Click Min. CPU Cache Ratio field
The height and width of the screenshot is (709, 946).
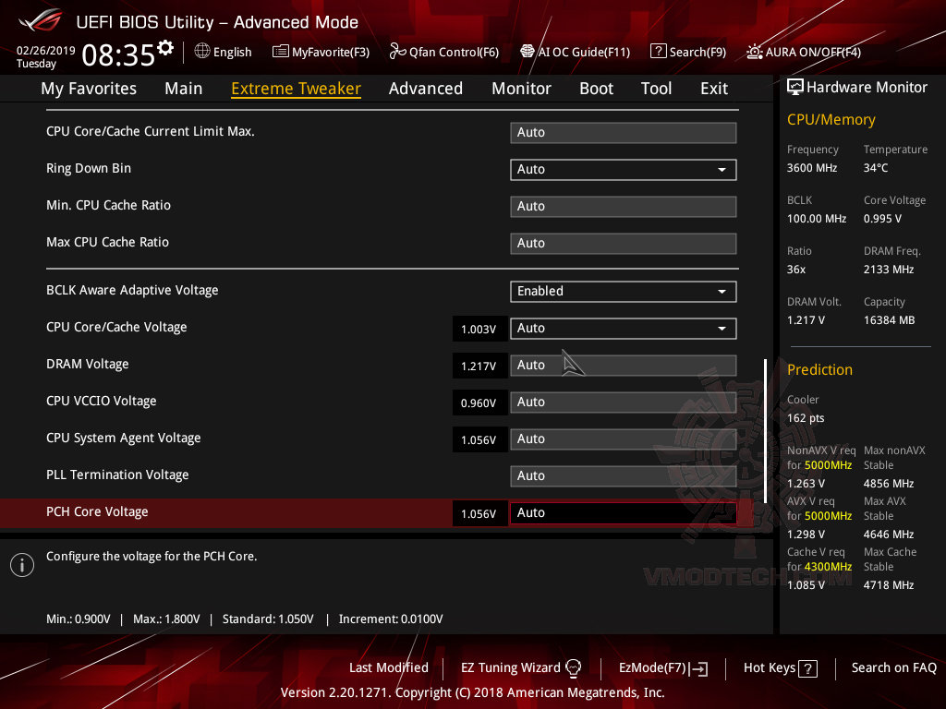click(x=624, y=206)
